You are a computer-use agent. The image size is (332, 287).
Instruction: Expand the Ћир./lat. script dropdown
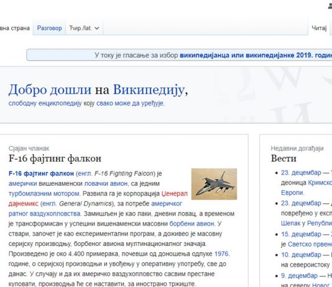point(84,28)
